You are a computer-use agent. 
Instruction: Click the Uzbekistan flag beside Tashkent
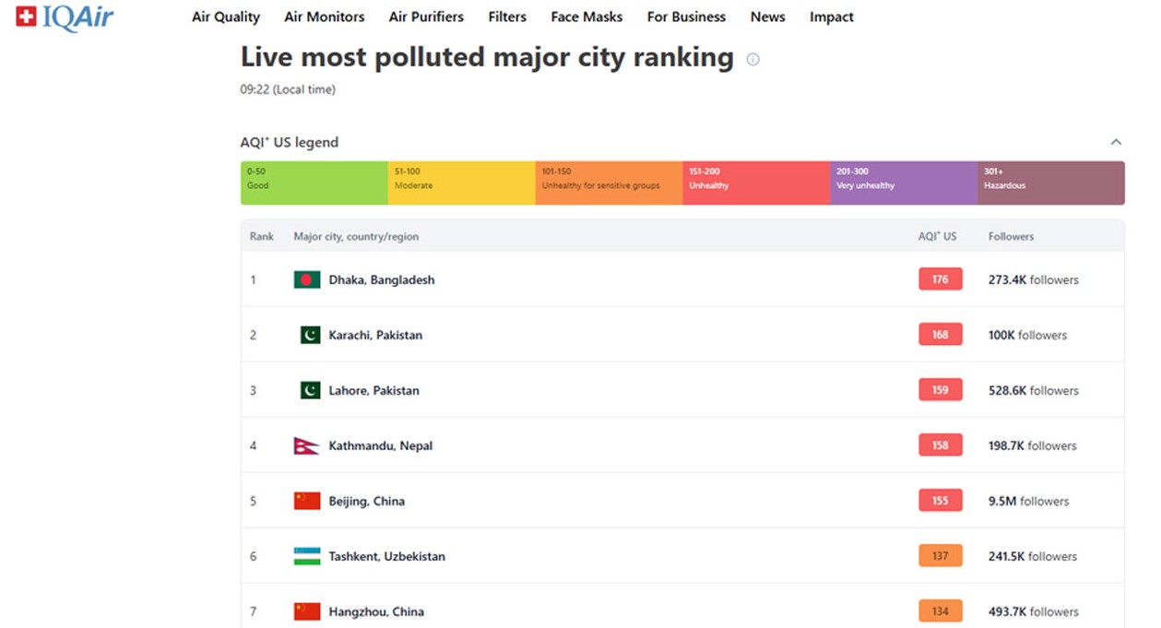click(307, 556)
